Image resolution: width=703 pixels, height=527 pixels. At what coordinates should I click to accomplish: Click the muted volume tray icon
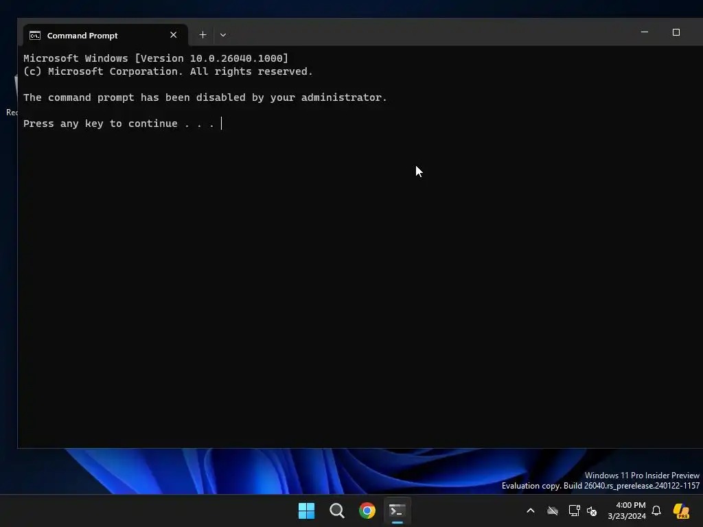(592, 511)
